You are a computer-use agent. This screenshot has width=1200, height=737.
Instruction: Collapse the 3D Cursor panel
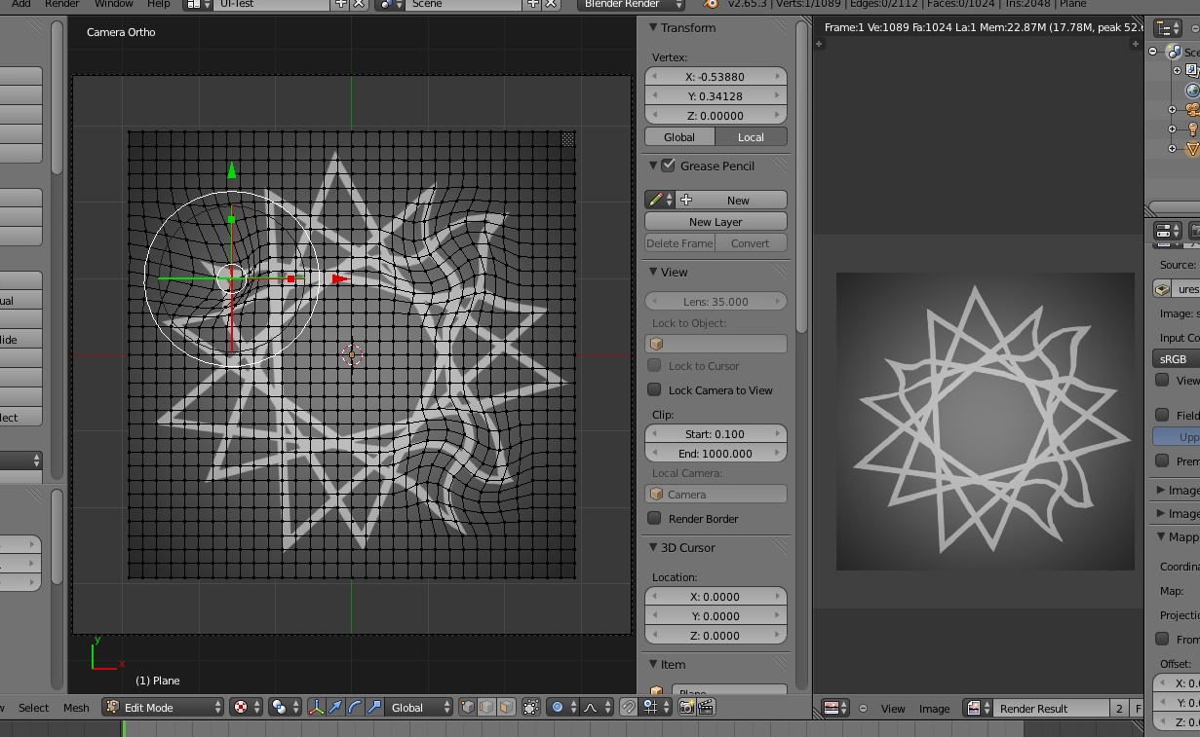pos(653,548)
